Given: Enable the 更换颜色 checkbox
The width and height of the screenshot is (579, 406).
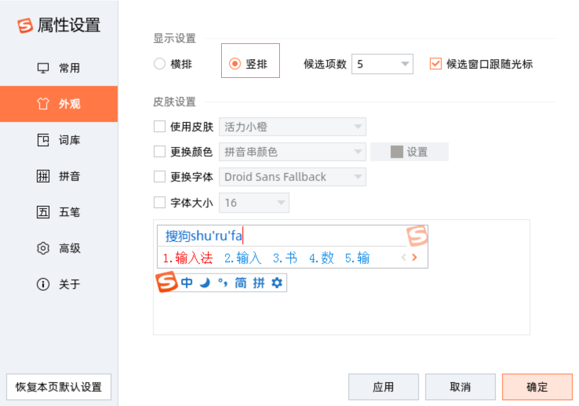Looking at the screenshot, I should tap(160, 152).
